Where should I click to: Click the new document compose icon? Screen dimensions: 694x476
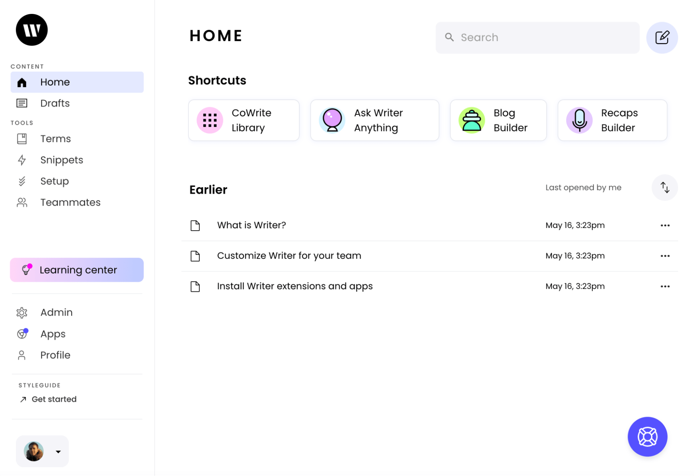[x=662, y=37]
